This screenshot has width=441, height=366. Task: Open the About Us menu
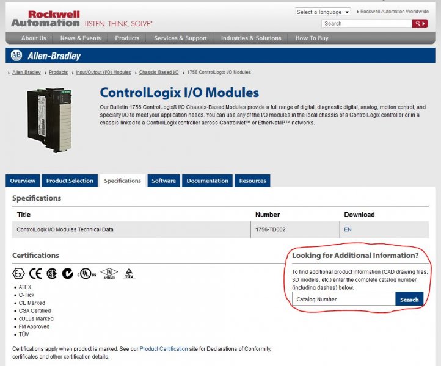tap(34, 38)
